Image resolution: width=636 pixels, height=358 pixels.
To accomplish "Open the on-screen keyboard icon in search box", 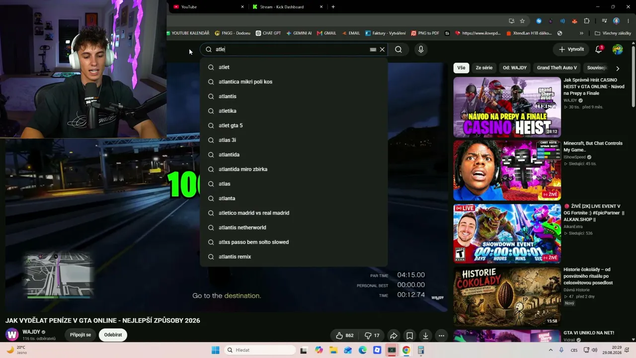I will [x=373, y=50].
